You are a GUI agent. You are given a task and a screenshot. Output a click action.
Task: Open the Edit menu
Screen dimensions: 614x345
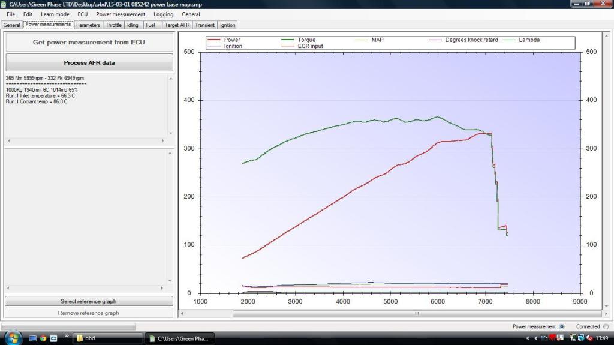pos(28,14)
